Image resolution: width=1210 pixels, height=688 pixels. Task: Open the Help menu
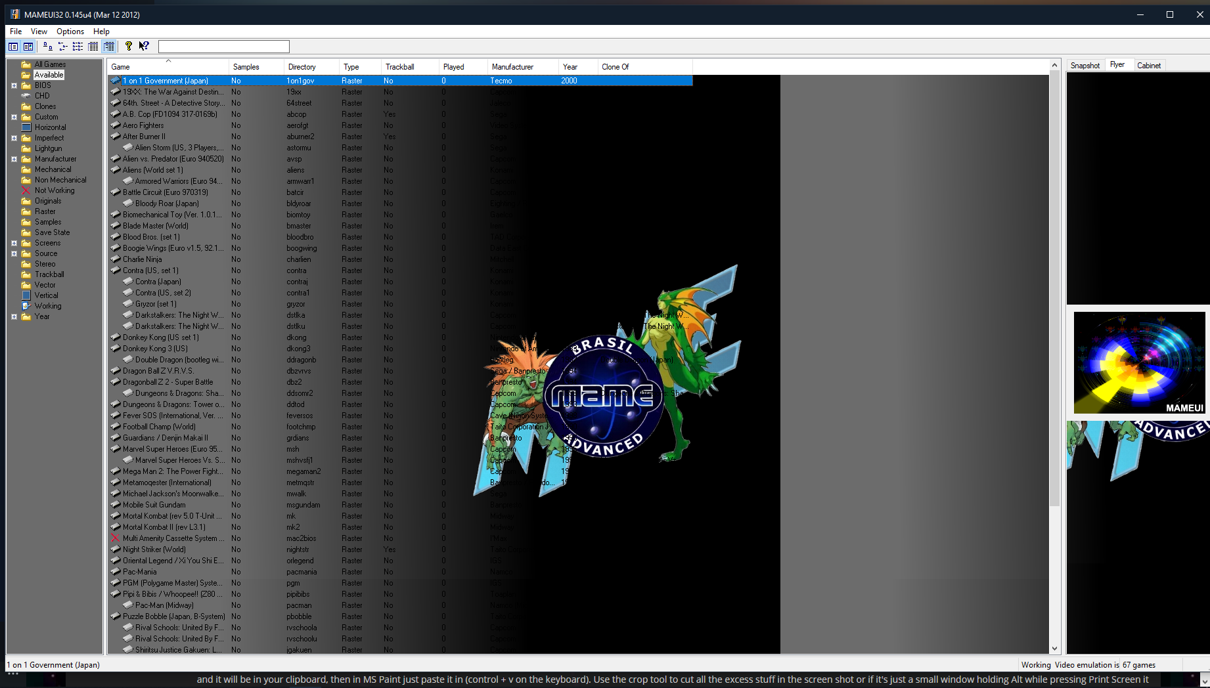pos(101,32)
